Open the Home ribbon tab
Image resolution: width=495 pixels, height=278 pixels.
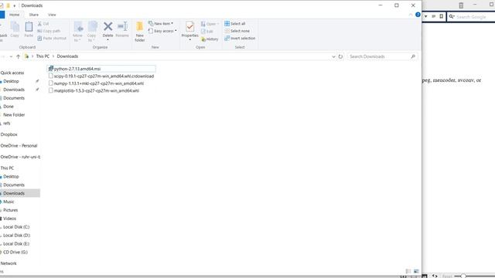click(x=14, y=15)
